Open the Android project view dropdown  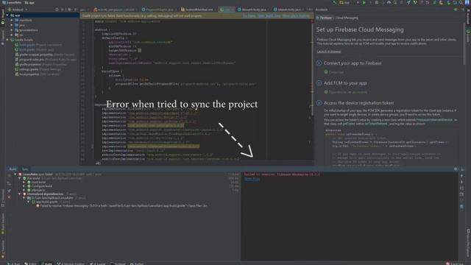coord(18,10)
